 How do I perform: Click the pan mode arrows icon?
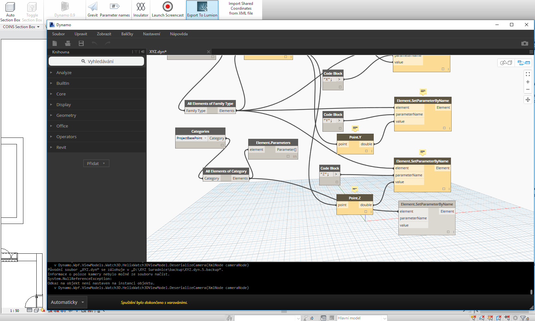pyautogui.click(x=528, y=100)
